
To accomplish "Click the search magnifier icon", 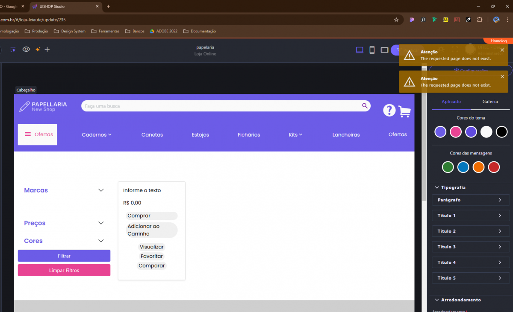I will pos(365,106).
